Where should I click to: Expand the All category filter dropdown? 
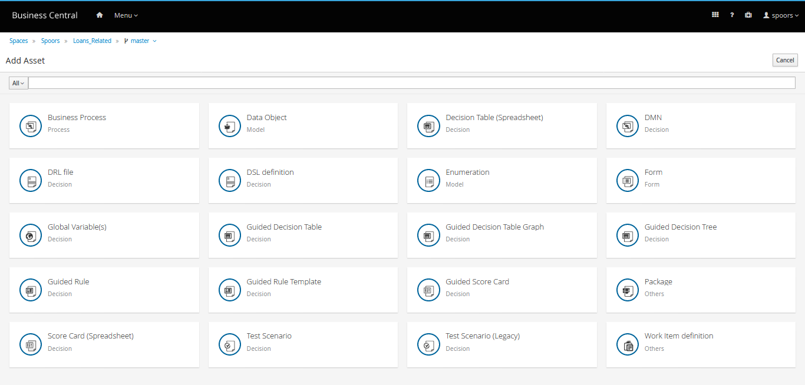18,83
